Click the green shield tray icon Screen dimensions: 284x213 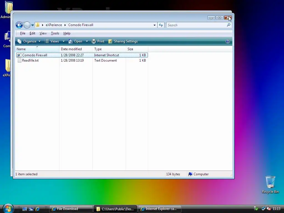point(256,209)
